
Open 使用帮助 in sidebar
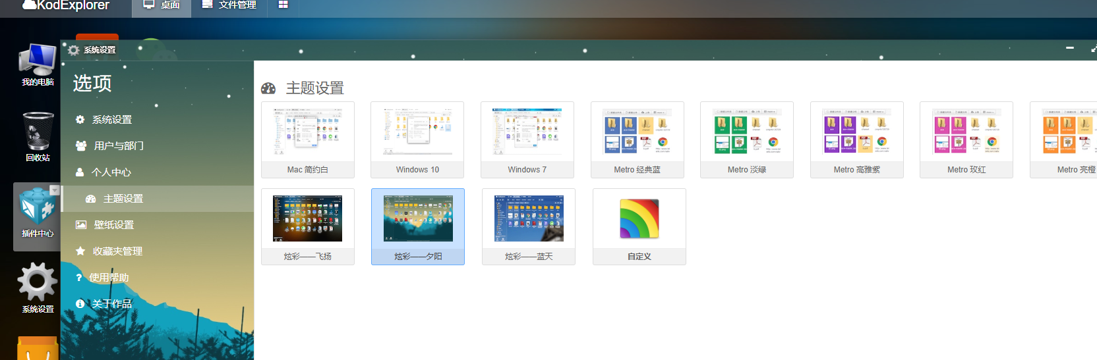(157, 278)
